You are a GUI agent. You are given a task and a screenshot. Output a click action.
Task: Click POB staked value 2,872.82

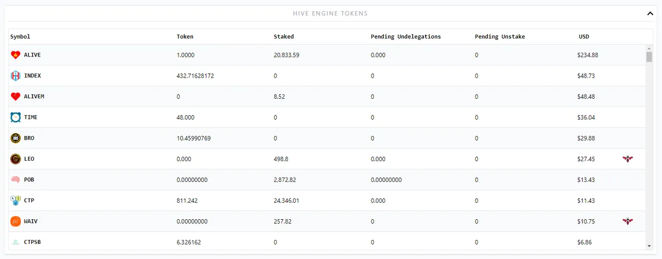click(x=285, y=179)
